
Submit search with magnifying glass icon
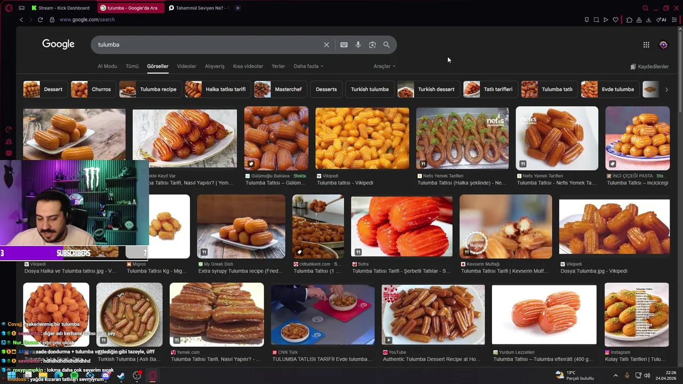click(386, 45)
